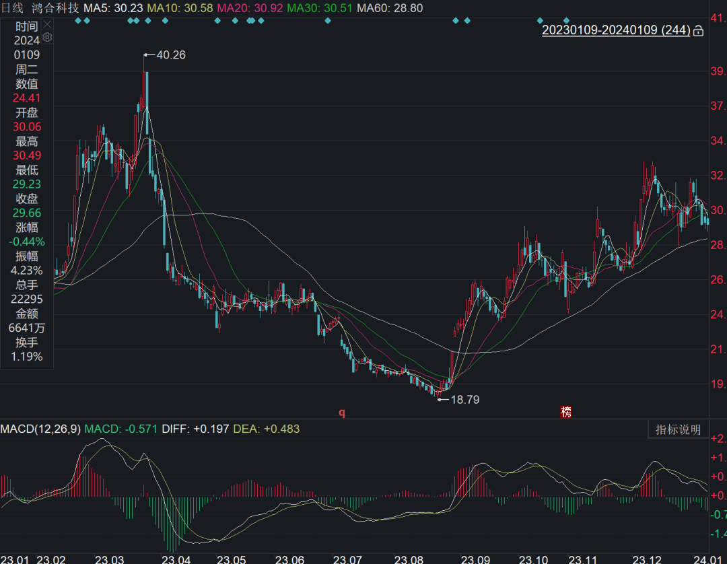Open the info panel settings gear
Image resolution: width=727 pixels, height=564 pixels.
click(47, 38)
